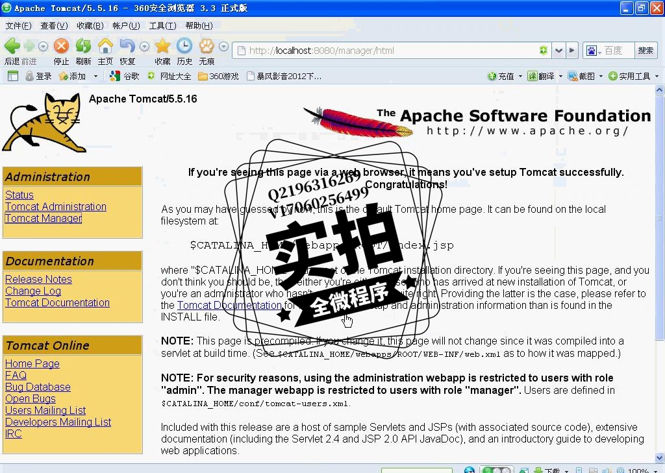Click the Apache feather logo banner

[477, 122]
